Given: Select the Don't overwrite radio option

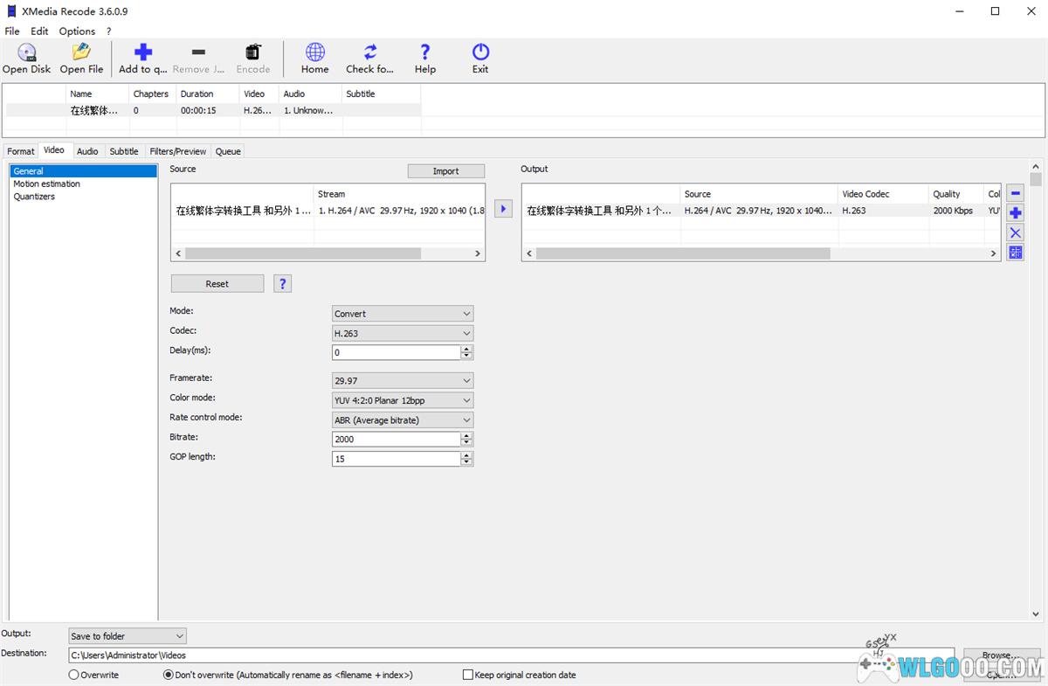Looking at the screenshot, I should [x=169, y=675].
